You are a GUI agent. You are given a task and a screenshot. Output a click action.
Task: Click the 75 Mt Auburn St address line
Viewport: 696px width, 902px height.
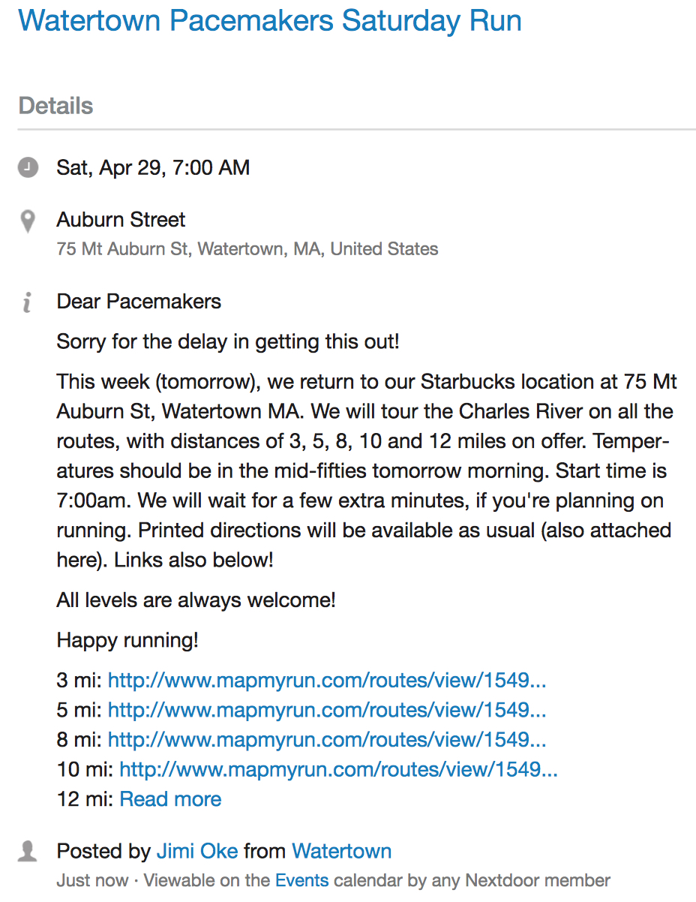[x=247, y=249]
